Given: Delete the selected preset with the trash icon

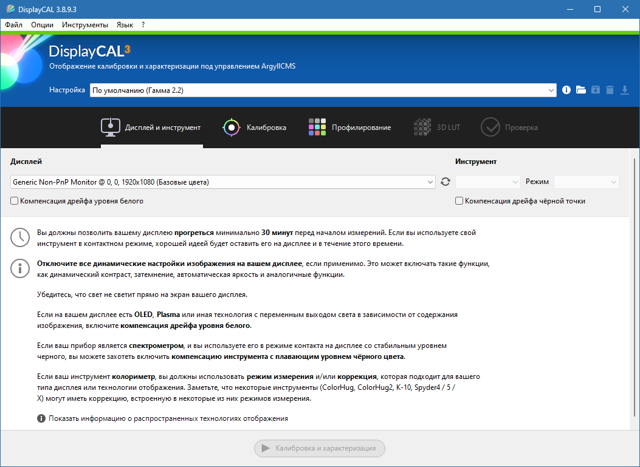Looking at the screenshot, I should tap(610, 89).
